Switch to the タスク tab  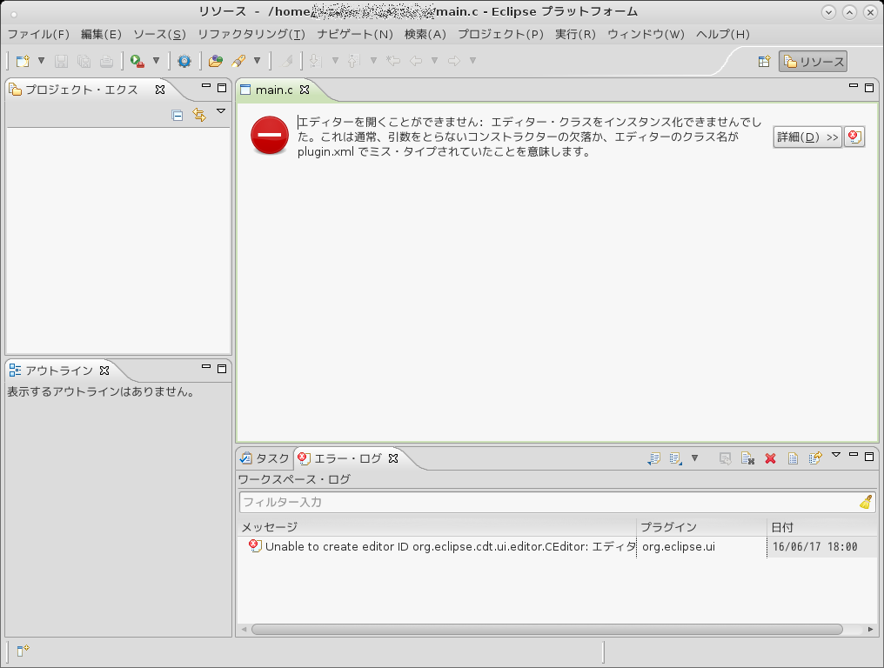265,458
